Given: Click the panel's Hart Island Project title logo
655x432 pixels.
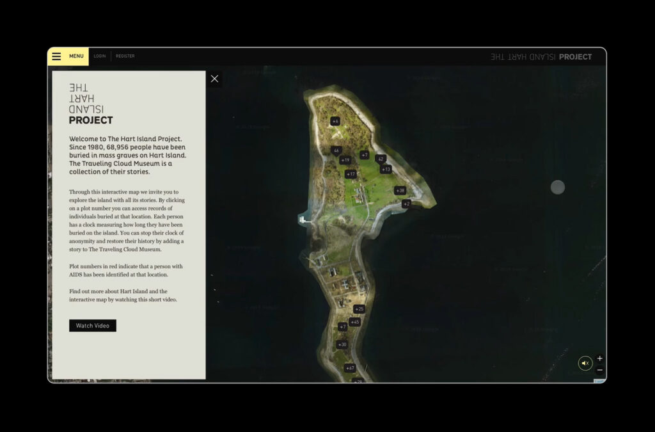Looking at the screenshot, I should tap(91, 104).
